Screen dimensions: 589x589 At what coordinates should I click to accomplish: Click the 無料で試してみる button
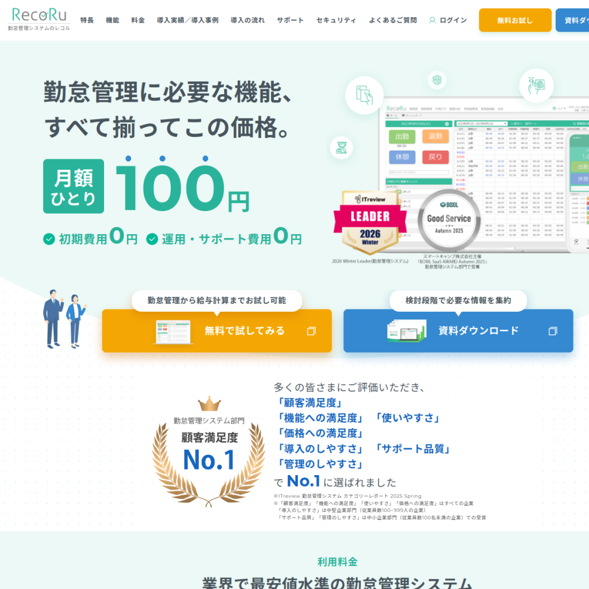click(217, 331)
